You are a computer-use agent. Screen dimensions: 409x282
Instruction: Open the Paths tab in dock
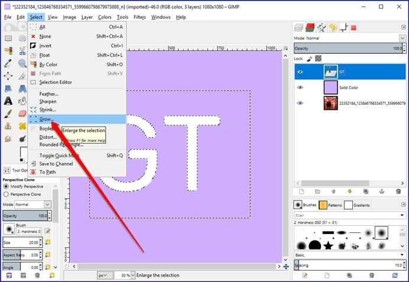click(x=322, y=27)
